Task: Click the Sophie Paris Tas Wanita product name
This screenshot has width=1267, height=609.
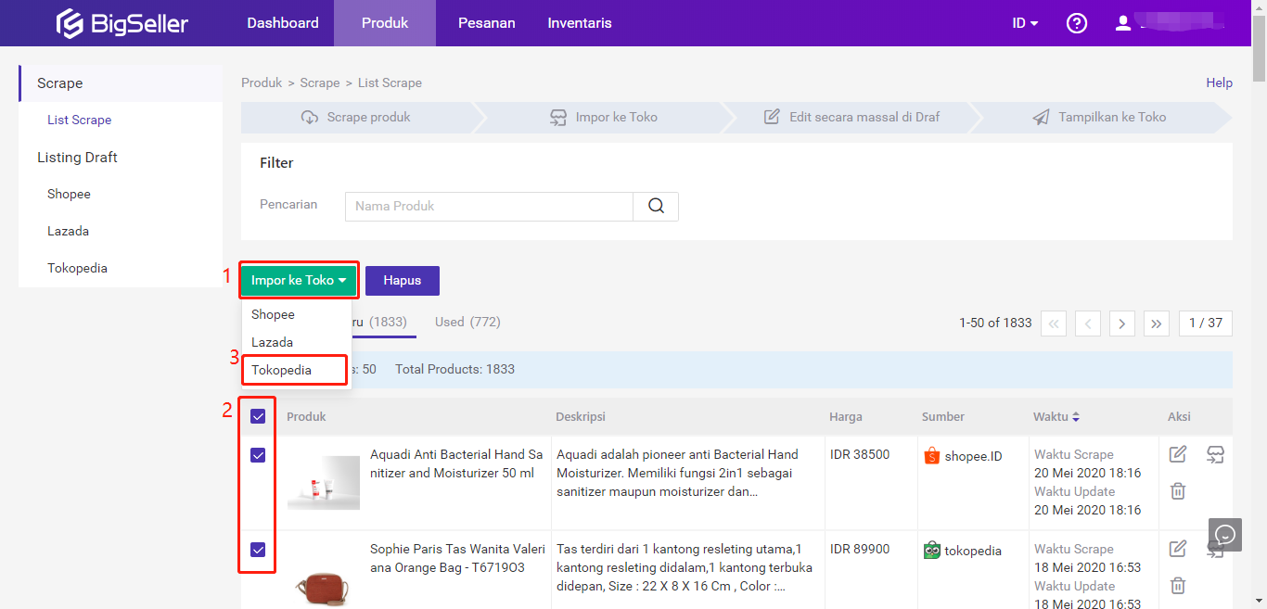Action: pos(457,558)
